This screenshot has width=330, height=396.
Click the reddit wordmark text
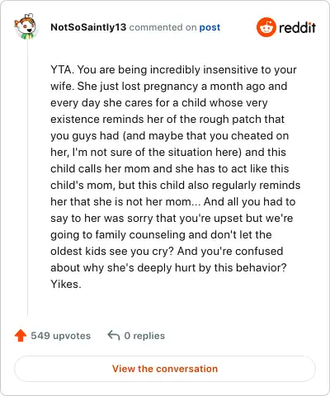pyautogui.click(x=297, y=27)
